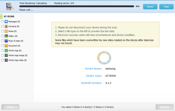Screen dimensions: 175x111
Task: Select the What's App Image (0) label
Action: (x=18, y=55)
